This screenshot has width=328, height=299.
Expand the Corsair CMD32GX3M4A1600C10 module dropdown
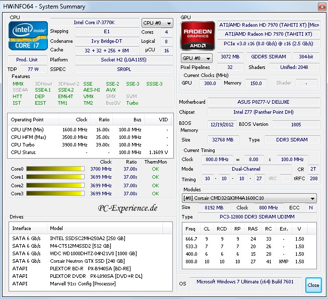(x=249, y=198)
